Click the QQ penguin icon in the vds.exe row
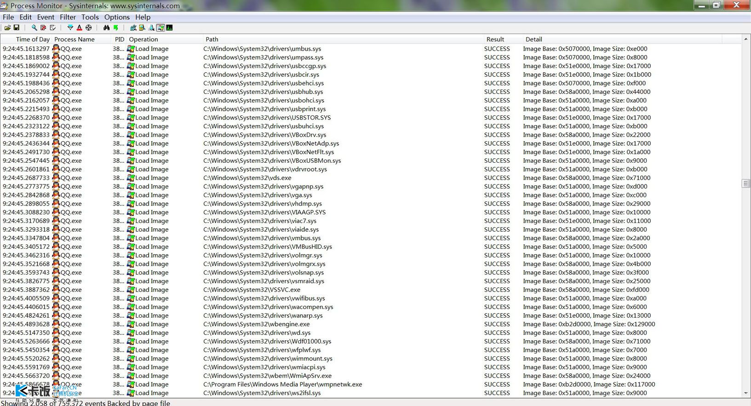 [x=56, y=177]
